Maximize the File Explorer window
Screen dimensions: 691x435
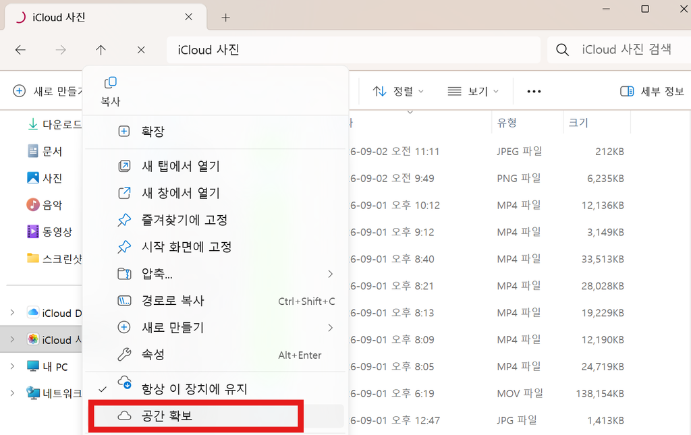(645, 9)
